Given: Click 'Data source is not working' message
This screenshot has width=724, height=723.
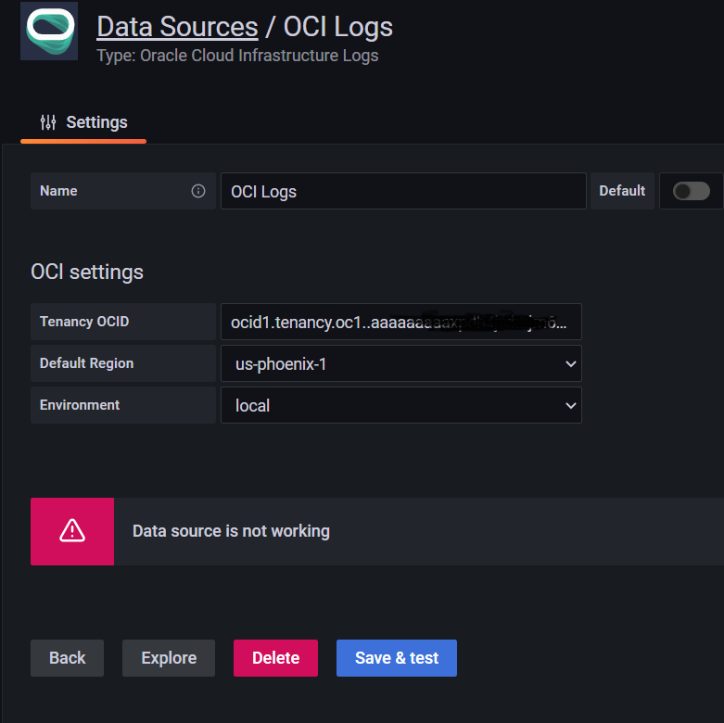Looking at the screenshot, I should point(231,531).
